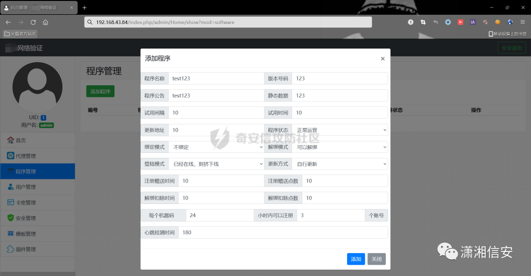Viewport: 531px width, 276px height.
Task: Select the 后台管理 browser tab
Action: tap(39, 7)
